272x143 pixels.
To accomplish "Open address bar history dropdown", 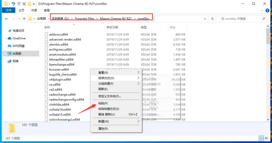I will pos(205,19).
